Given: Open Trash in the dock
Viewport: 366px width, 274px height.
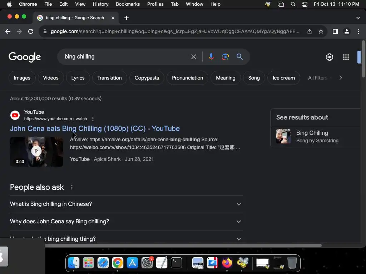Looking at the screenshot, I should coord(292,263).
